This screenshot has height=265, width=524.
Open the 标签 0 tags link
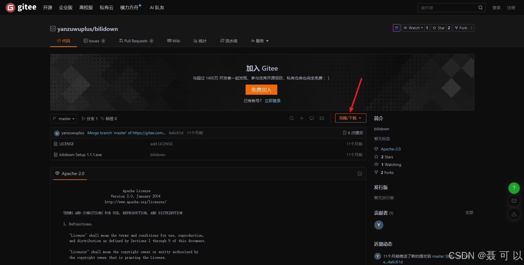109,119
